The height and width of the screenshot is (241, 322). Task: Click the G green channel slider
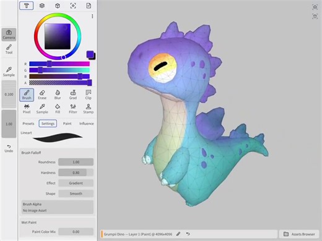(x=59, y=70)
